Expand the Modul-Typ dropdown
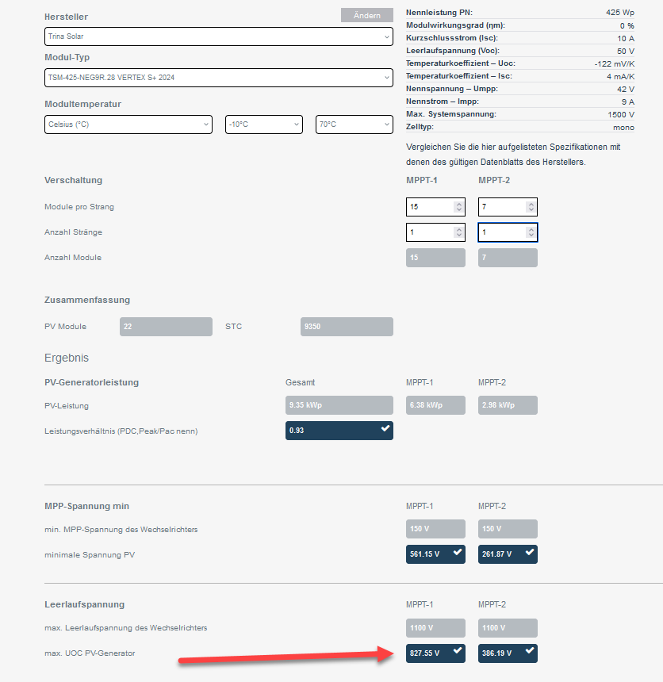This screenshot has height=682, width=663. coord(218,78)
